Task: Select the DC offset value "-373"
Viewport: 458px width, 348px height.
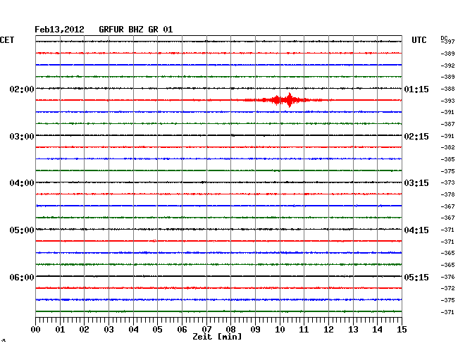Action: point(447,182)
